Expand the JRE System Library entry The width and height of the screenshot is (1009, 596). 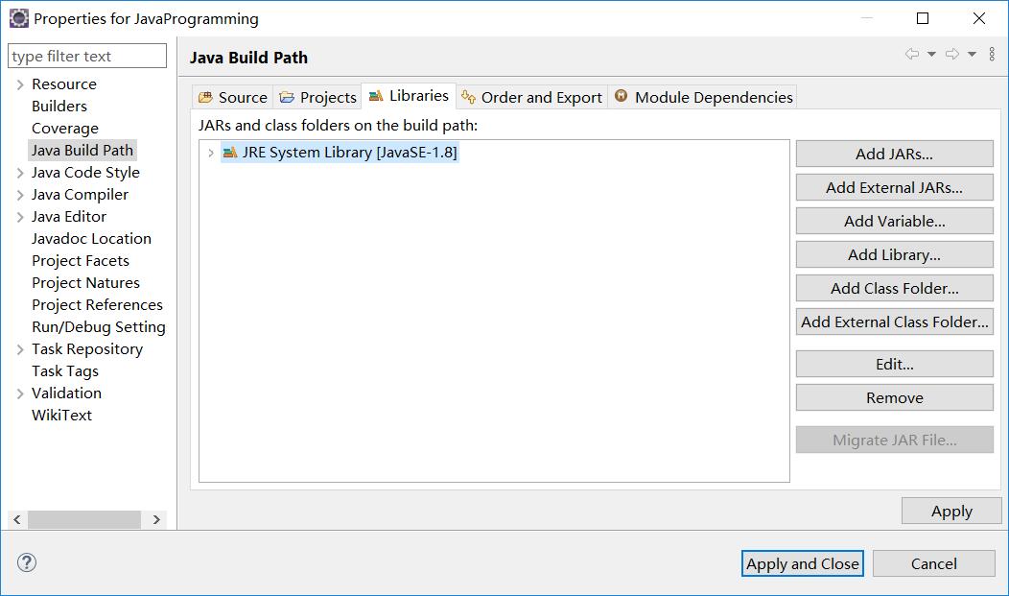coord(210,151)
